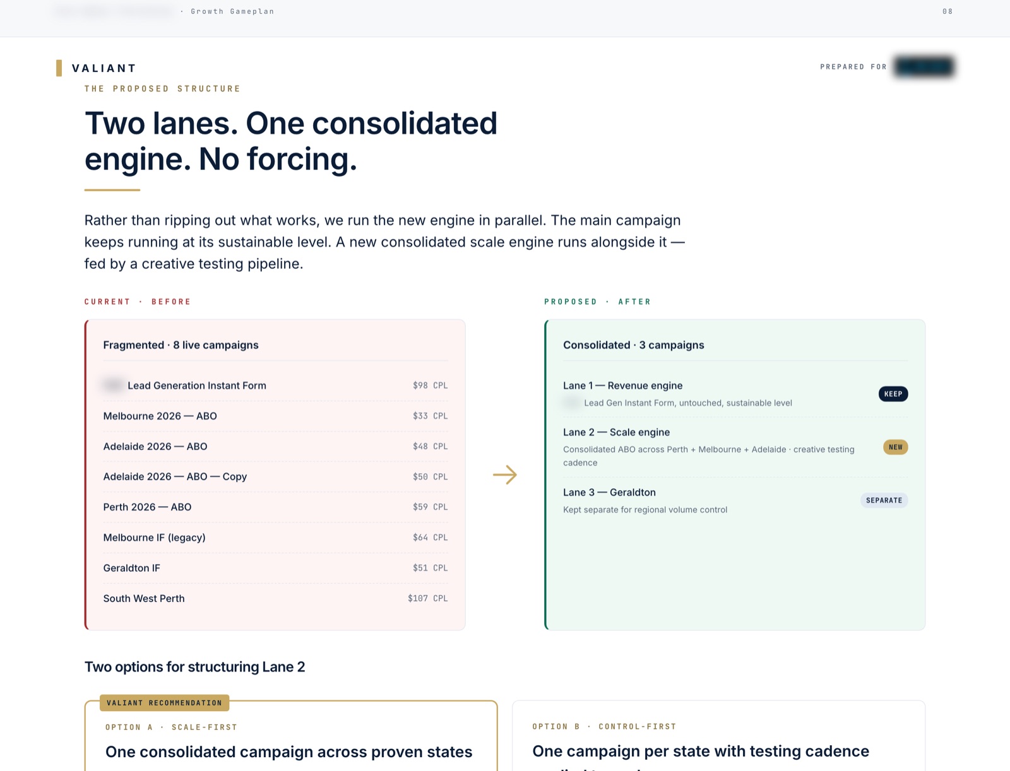Click the $50 CPL value
Screen dimensions: 1010x771
click(431, 476)
